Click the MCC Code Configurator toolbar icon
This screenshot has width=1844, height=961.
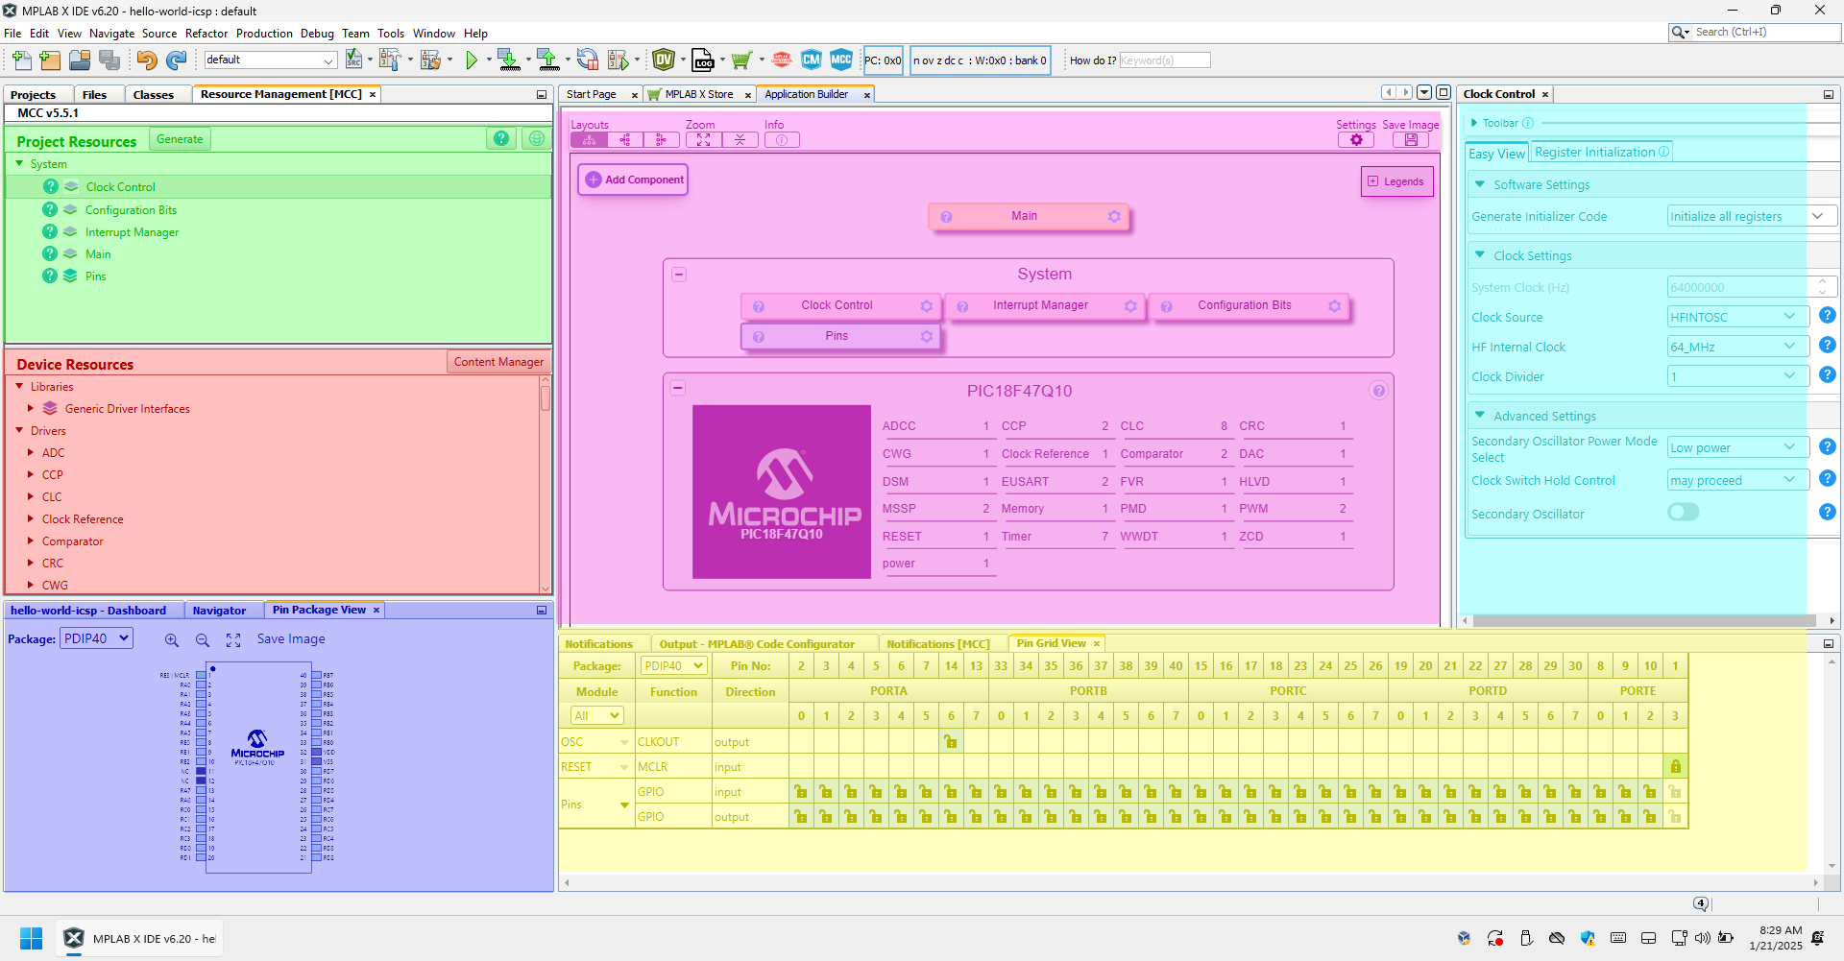841,60
